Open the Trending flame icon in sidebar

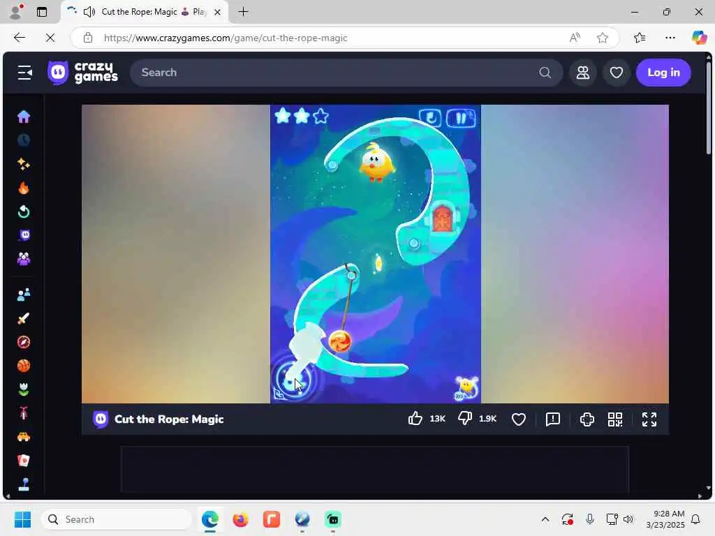24,188
